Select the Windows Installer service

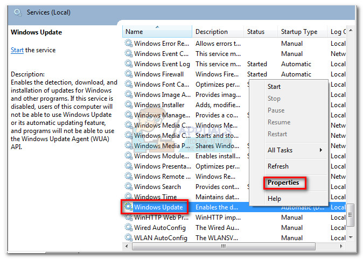159,104
